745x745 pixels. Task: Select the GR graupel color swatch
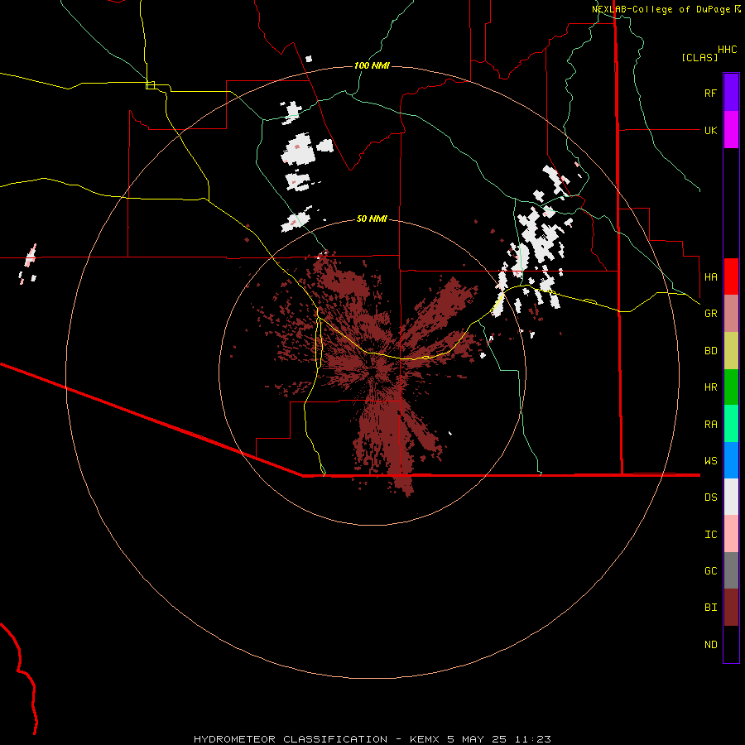click(x=731, y=314)
